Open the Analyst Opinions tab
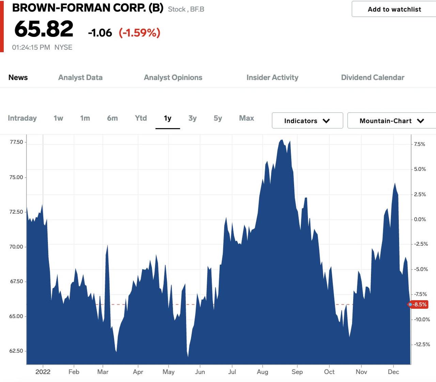Viewport: 436px width, 382px height. coord(173,77)
